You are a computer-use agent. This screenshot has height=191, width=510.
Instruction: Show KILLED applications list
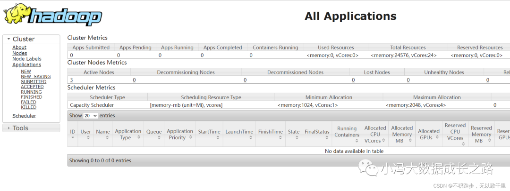click(29, 108)
